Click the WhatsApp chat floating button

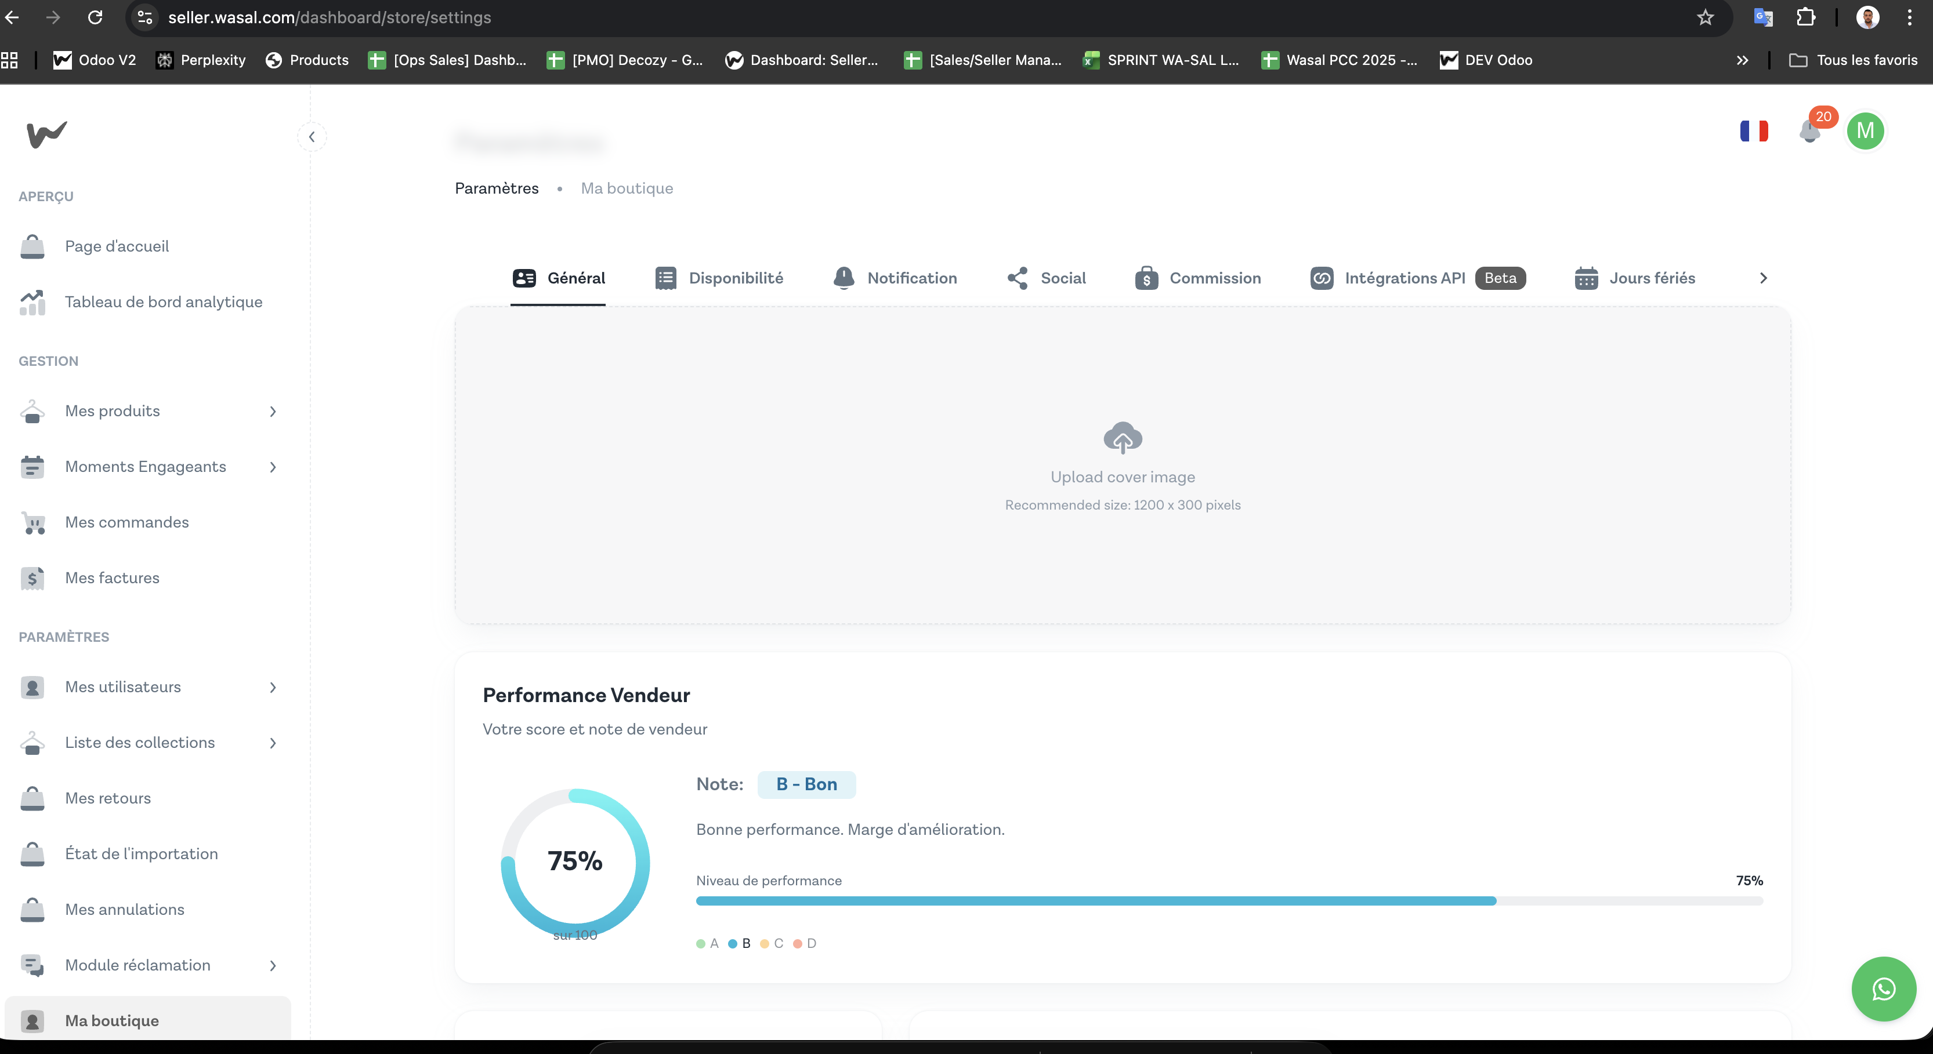[x=1884, y=989]
